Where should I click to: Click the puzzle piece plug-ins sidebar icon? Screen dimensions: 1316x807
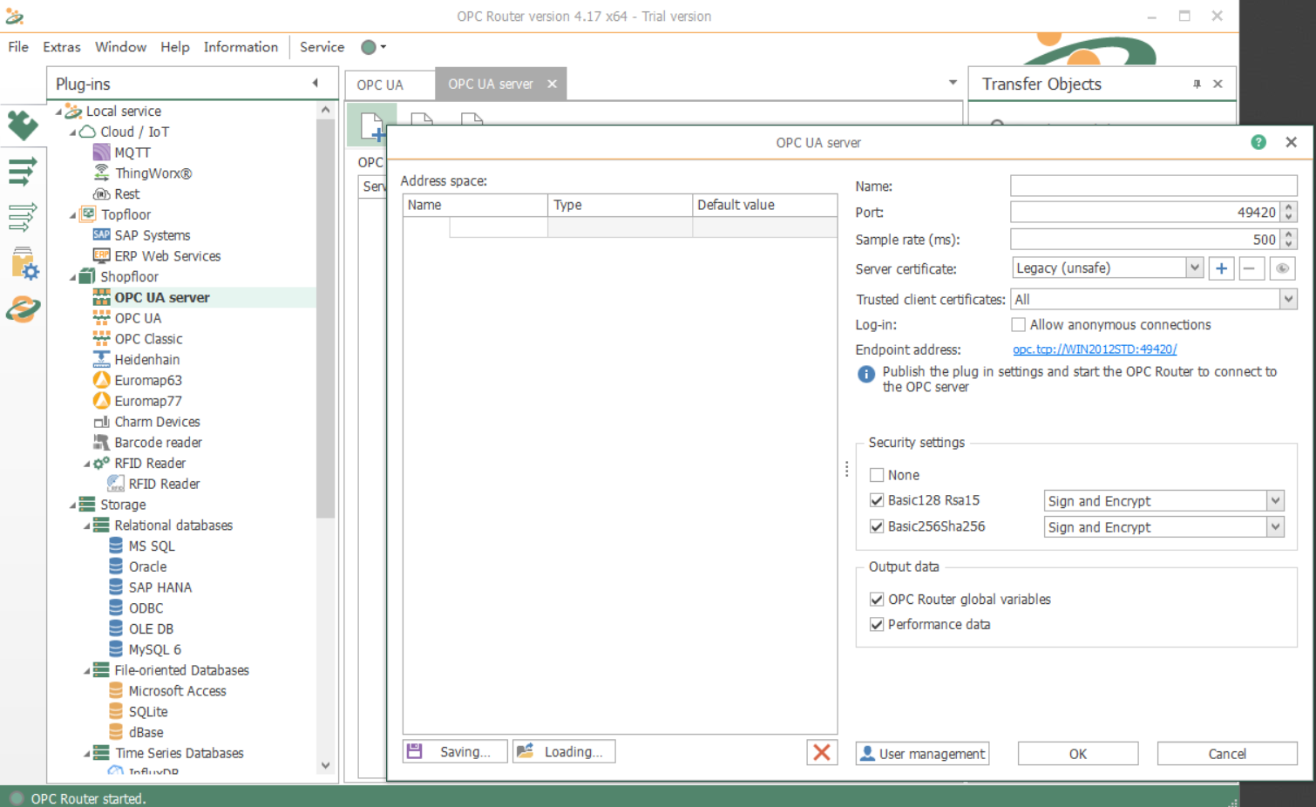coord(23,125)
